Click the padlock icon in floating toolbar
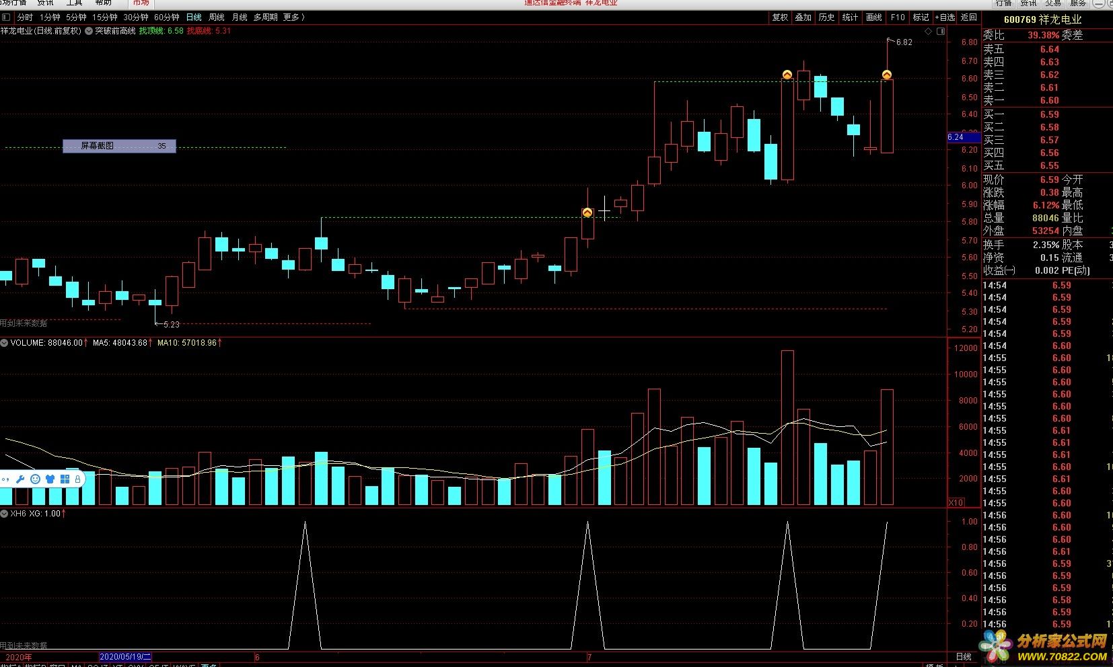This screenshot has width=1113, height=667. tap(77, 479)
